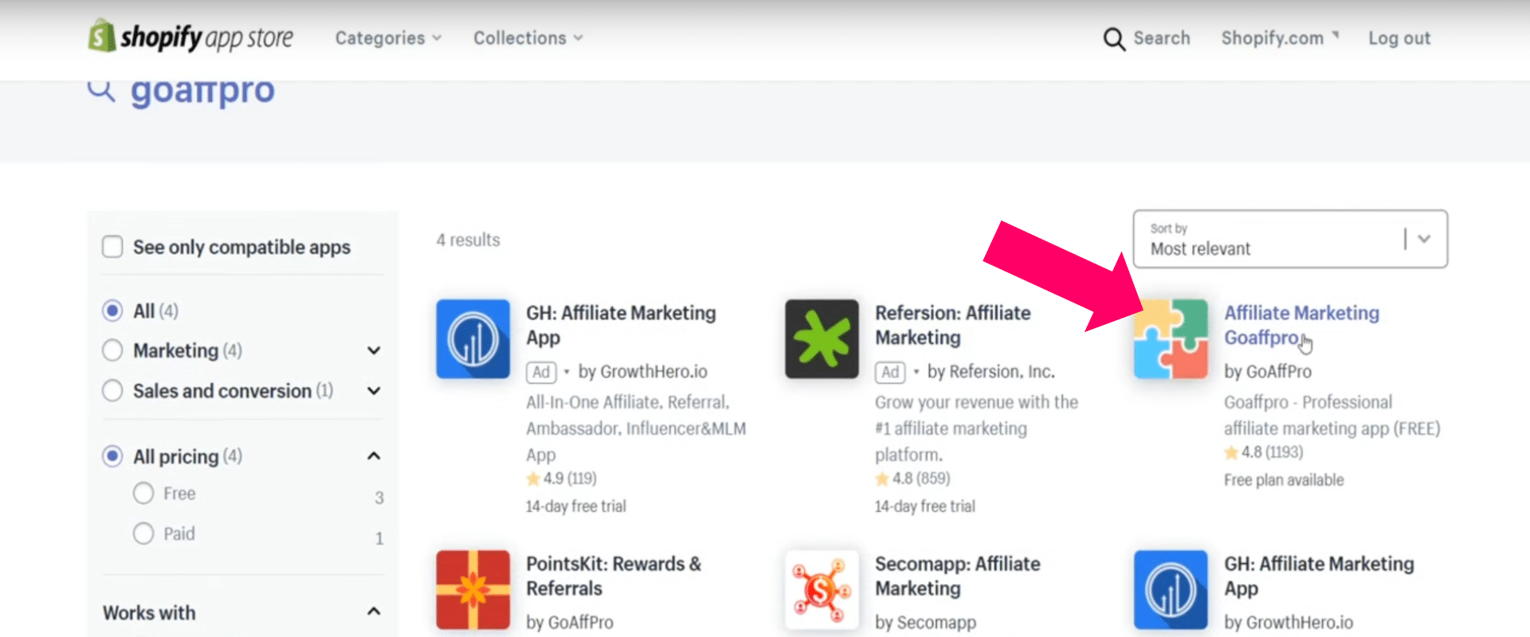Click 'by GoAffPro' under PointsKit
Viewport: 1530px width, 637px height.
pyautogui.click(x=570, y=622)
